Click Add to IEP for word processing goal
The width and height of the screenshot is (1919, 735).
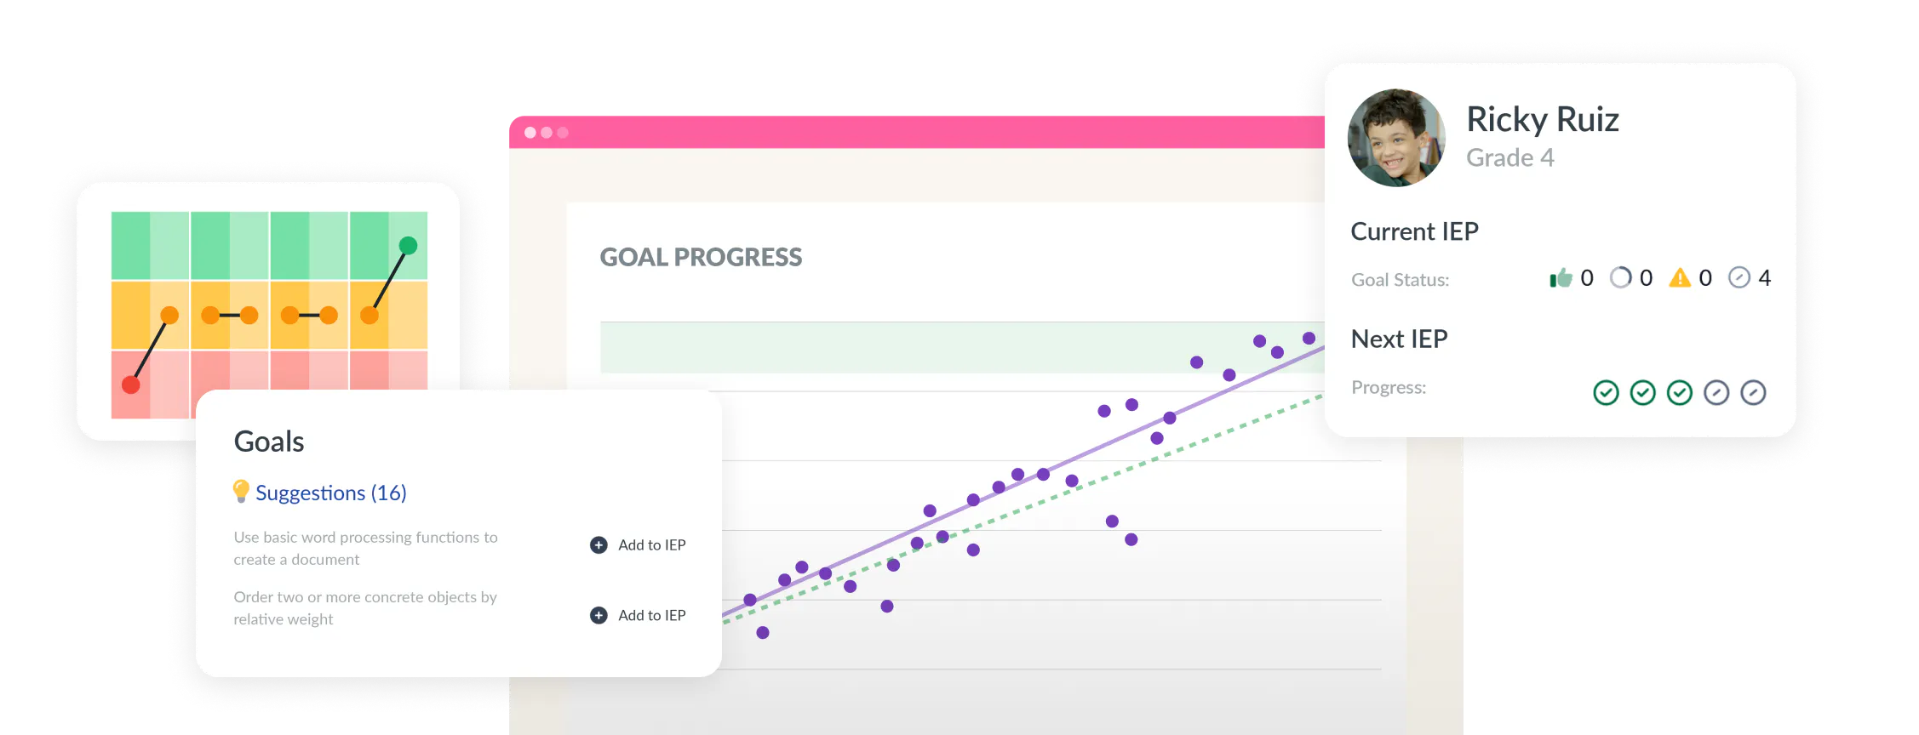(x=651, y=545)
